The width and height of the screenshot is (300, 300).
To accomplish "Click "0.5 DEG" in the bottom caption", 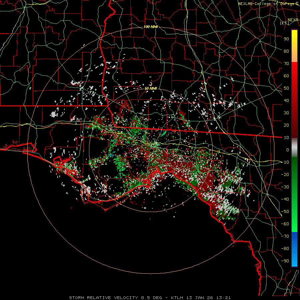I will [x=151, y=298].
